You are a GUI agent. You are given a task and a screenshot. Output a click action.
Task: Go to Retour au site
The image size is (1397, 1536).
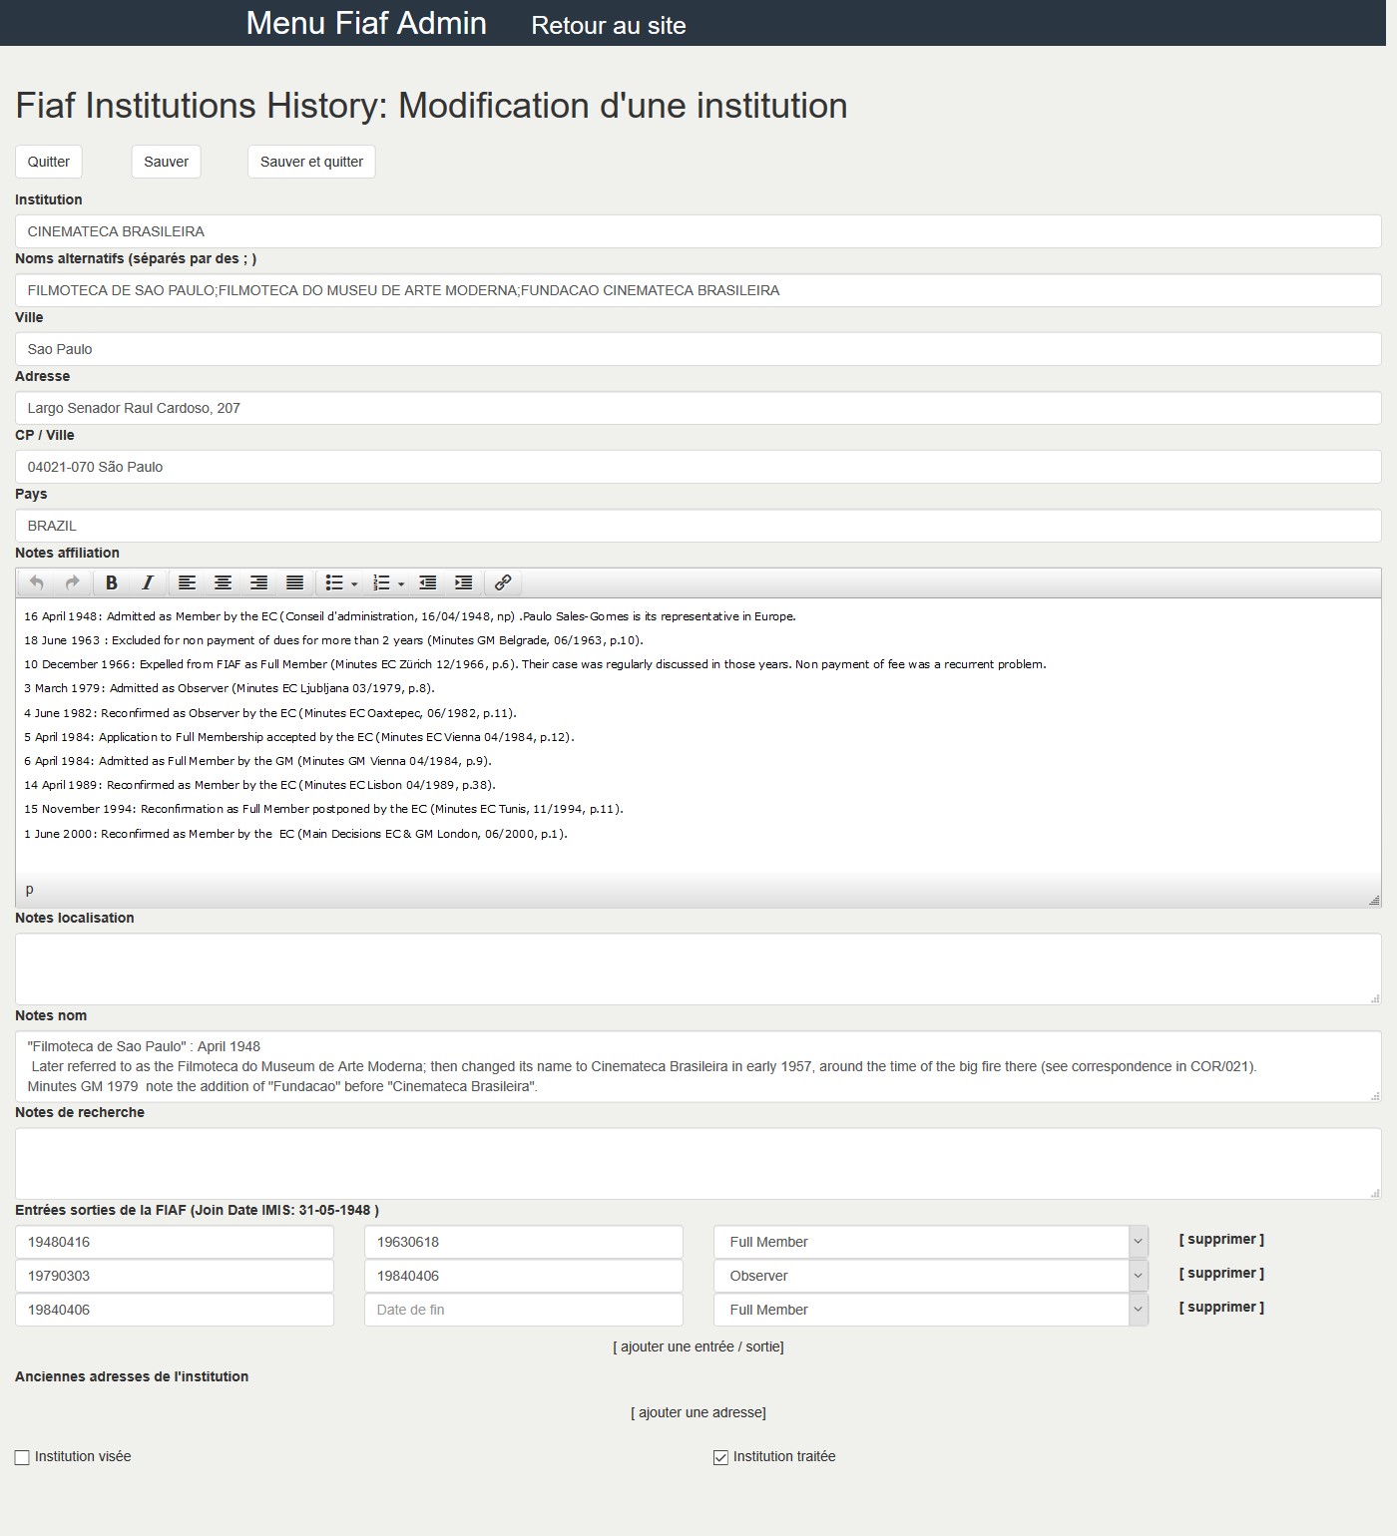609,25
